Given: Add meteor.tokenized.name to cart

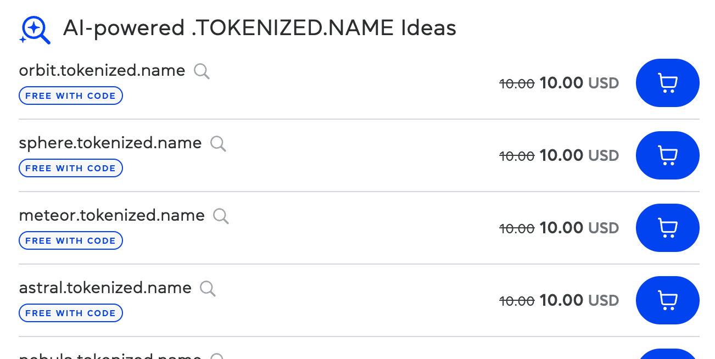Looking at the screenshot, I should 667,228.
